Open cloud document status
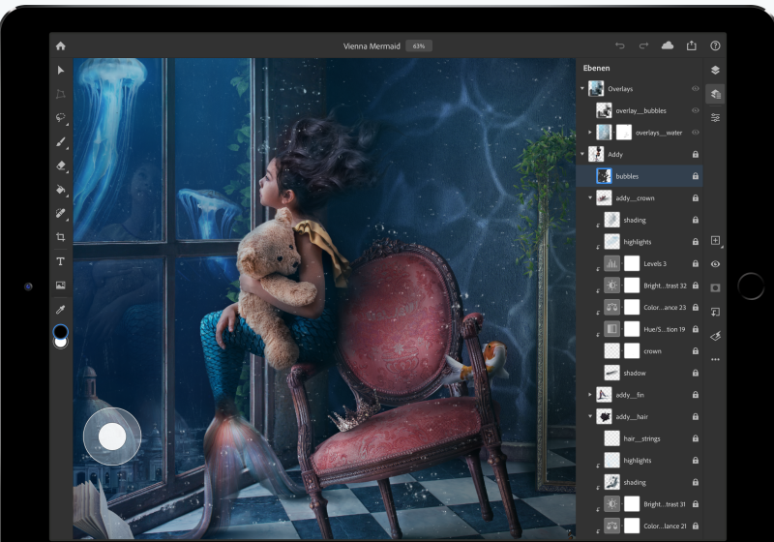Screen dimensions: 774x542 [668, 45]
